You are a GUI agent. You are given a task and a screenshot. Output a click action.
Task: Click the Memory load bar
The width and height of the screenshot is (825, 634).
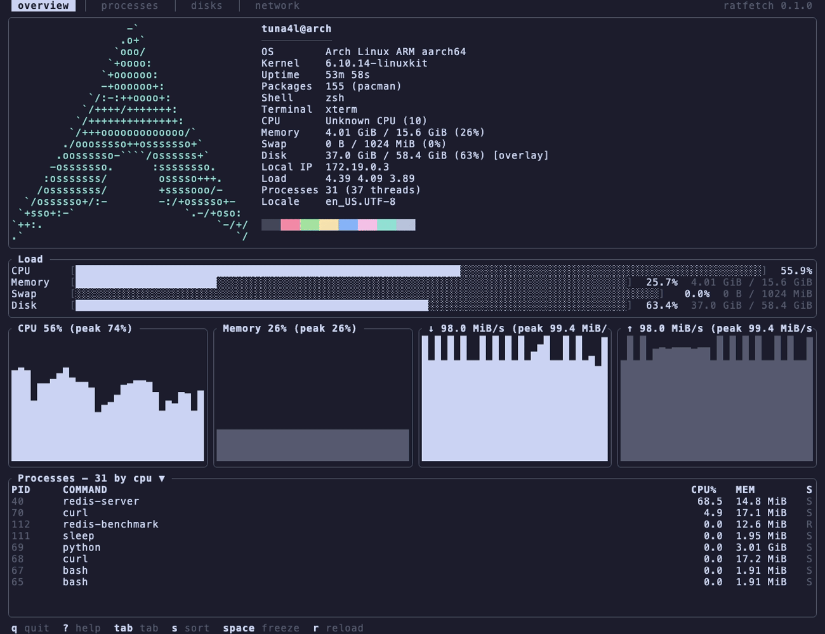tap(352, 282)
